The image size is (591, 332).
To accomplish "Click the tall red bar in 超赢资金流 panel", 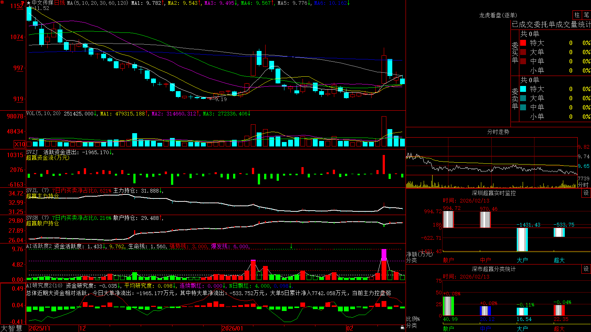I will pos(384,164).
